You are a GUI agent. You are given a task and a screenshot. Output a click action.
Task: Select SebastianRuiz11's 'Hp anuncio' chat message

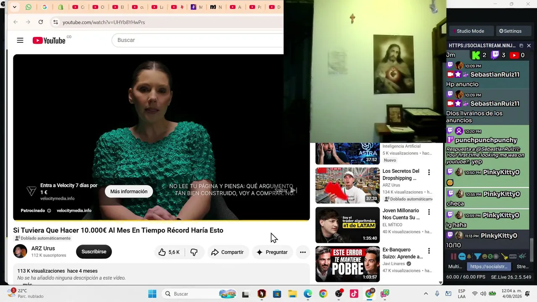(462, 84)
